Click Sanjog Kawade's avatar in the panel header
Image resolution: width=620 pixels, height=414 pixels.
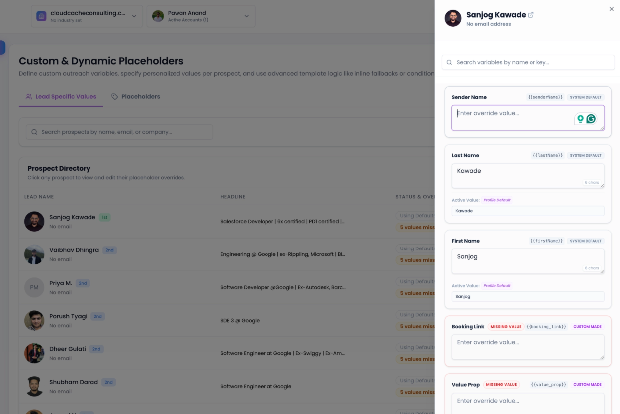click(x=453, y=18)
